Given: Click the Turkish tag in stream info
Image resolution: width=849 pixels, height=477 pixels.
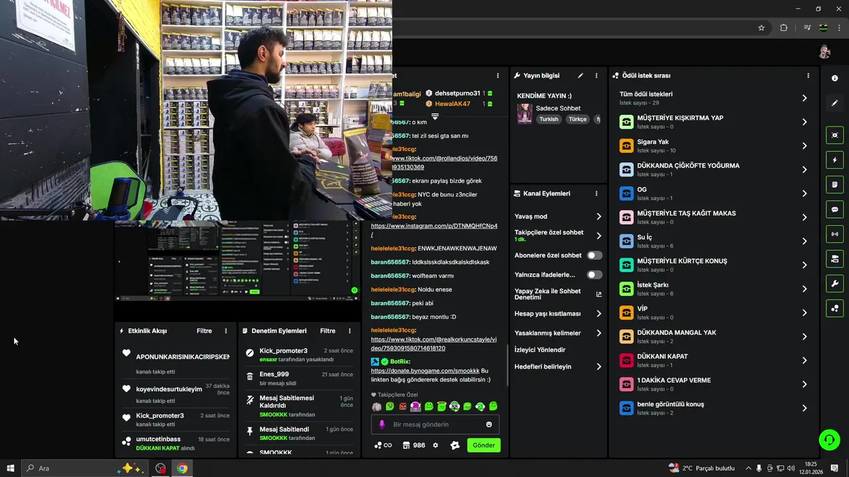Looking at the screenshot, I should [549, 119].
